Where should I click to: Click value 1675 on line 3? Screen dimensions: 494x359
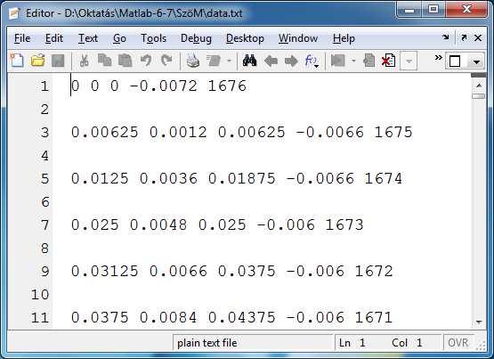click(393, 132)
